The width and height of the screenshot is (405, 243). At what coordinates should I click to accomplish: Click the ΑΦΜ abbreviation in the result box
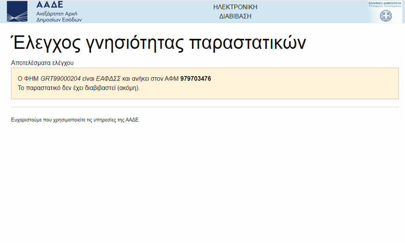coord(171,78)
